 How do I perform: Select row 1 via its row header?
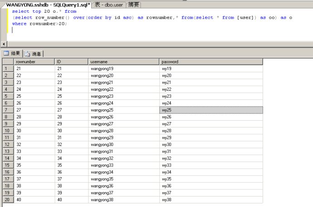tap(7, 69)
